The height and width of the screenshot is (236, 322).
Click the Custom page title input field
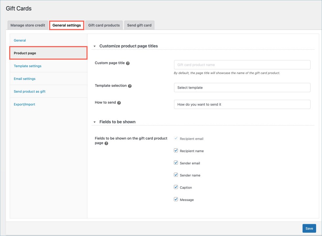tap(242, 65)
